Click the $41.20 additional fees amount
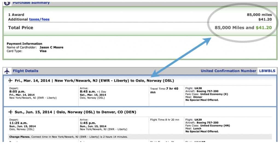Screen dimensions: 280x146 tap(265, 19)
